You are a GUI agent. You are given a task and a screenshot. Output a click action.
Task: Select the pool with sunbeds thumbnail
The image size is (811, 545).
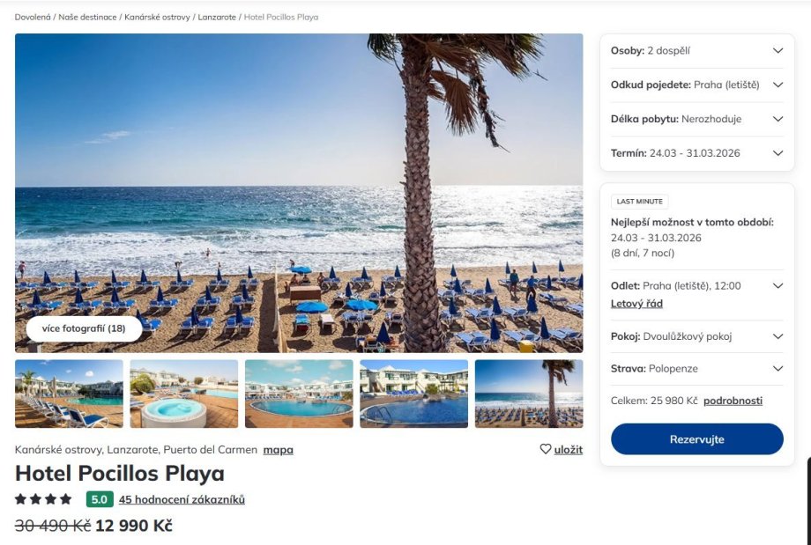click(x=69, y=394)
